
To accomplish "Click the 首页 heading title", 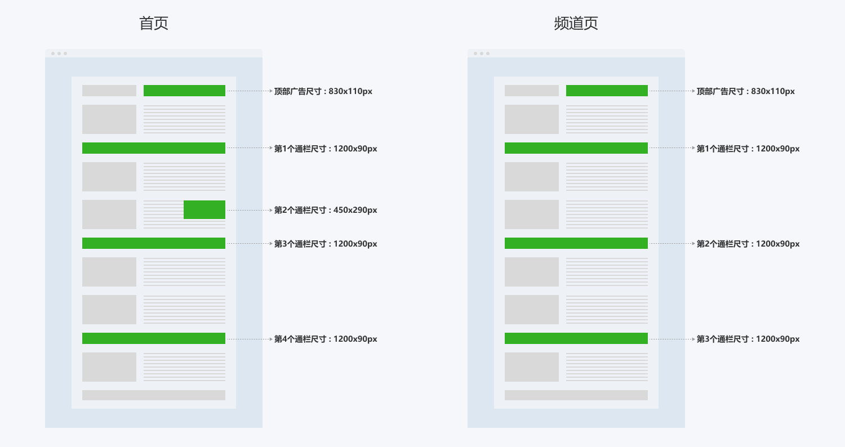I will tap(154, 24).
